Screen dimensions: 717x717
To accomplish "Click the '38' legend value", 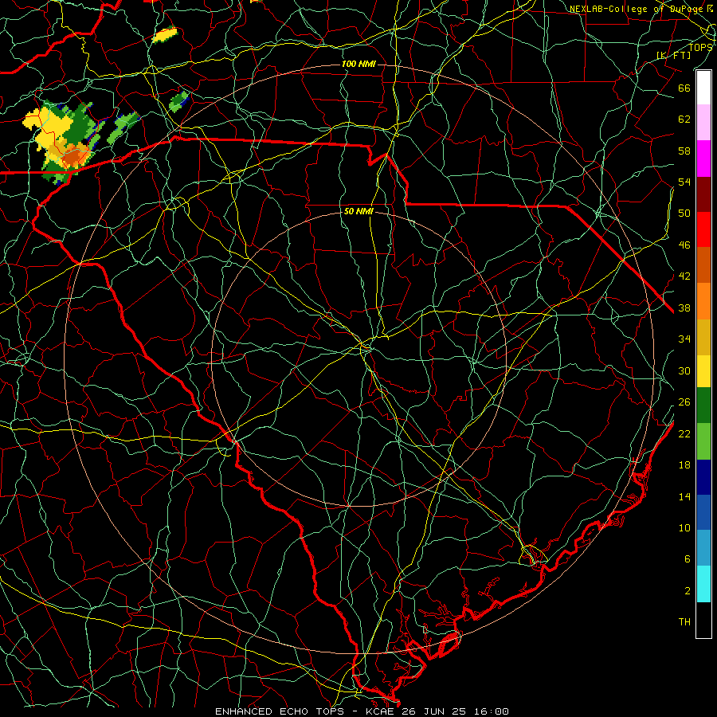I will (684, 308).
